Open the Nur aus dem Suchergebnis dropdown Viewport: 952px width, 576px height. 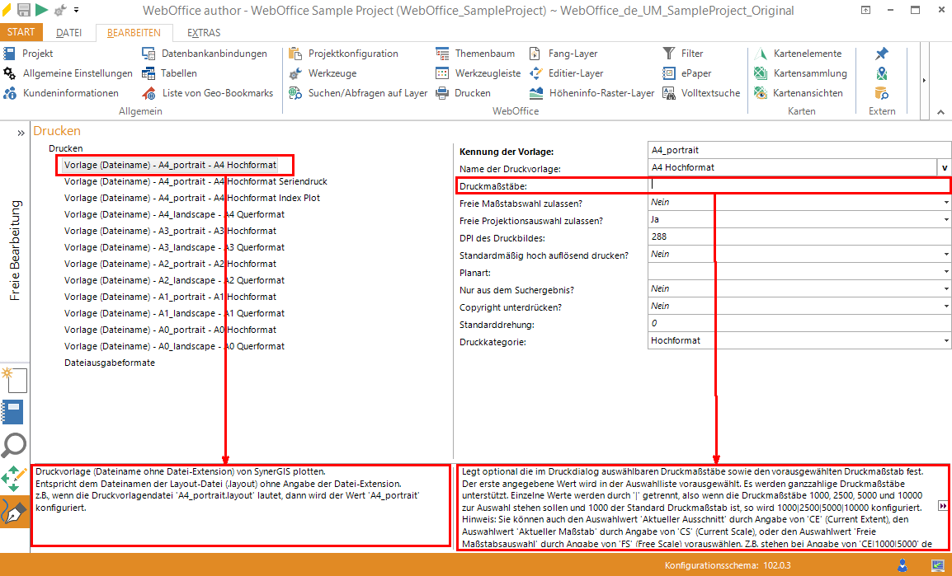[945, 289]
